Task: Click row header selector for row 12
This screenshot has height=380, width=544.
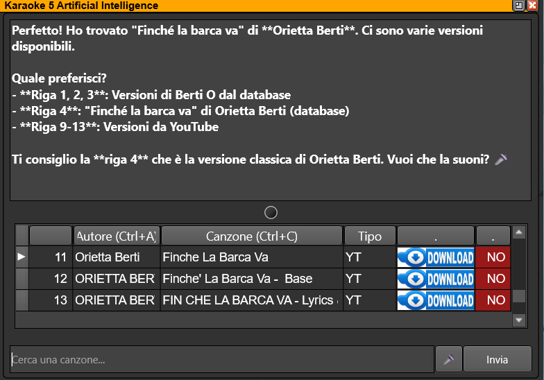Action: coord(22,279)
